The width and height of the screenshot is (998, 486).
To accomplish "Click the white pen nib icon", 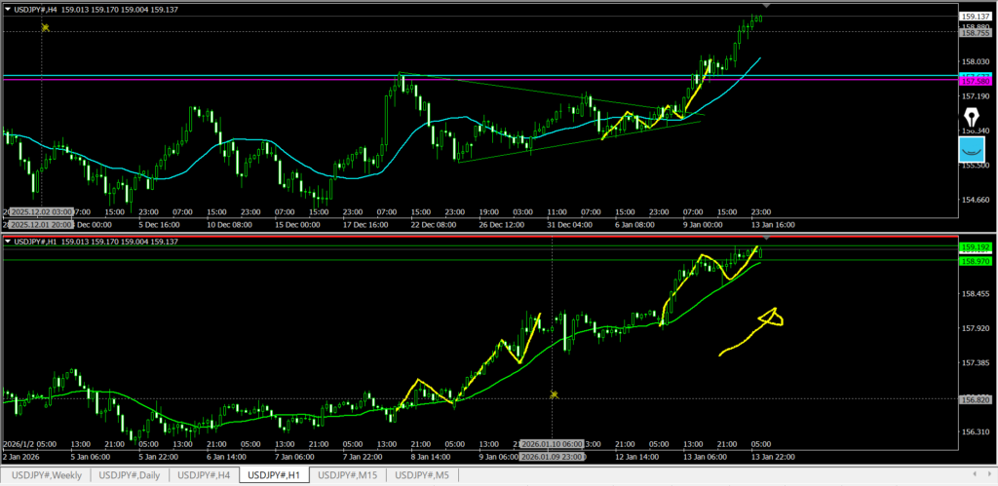I will 972,118.
